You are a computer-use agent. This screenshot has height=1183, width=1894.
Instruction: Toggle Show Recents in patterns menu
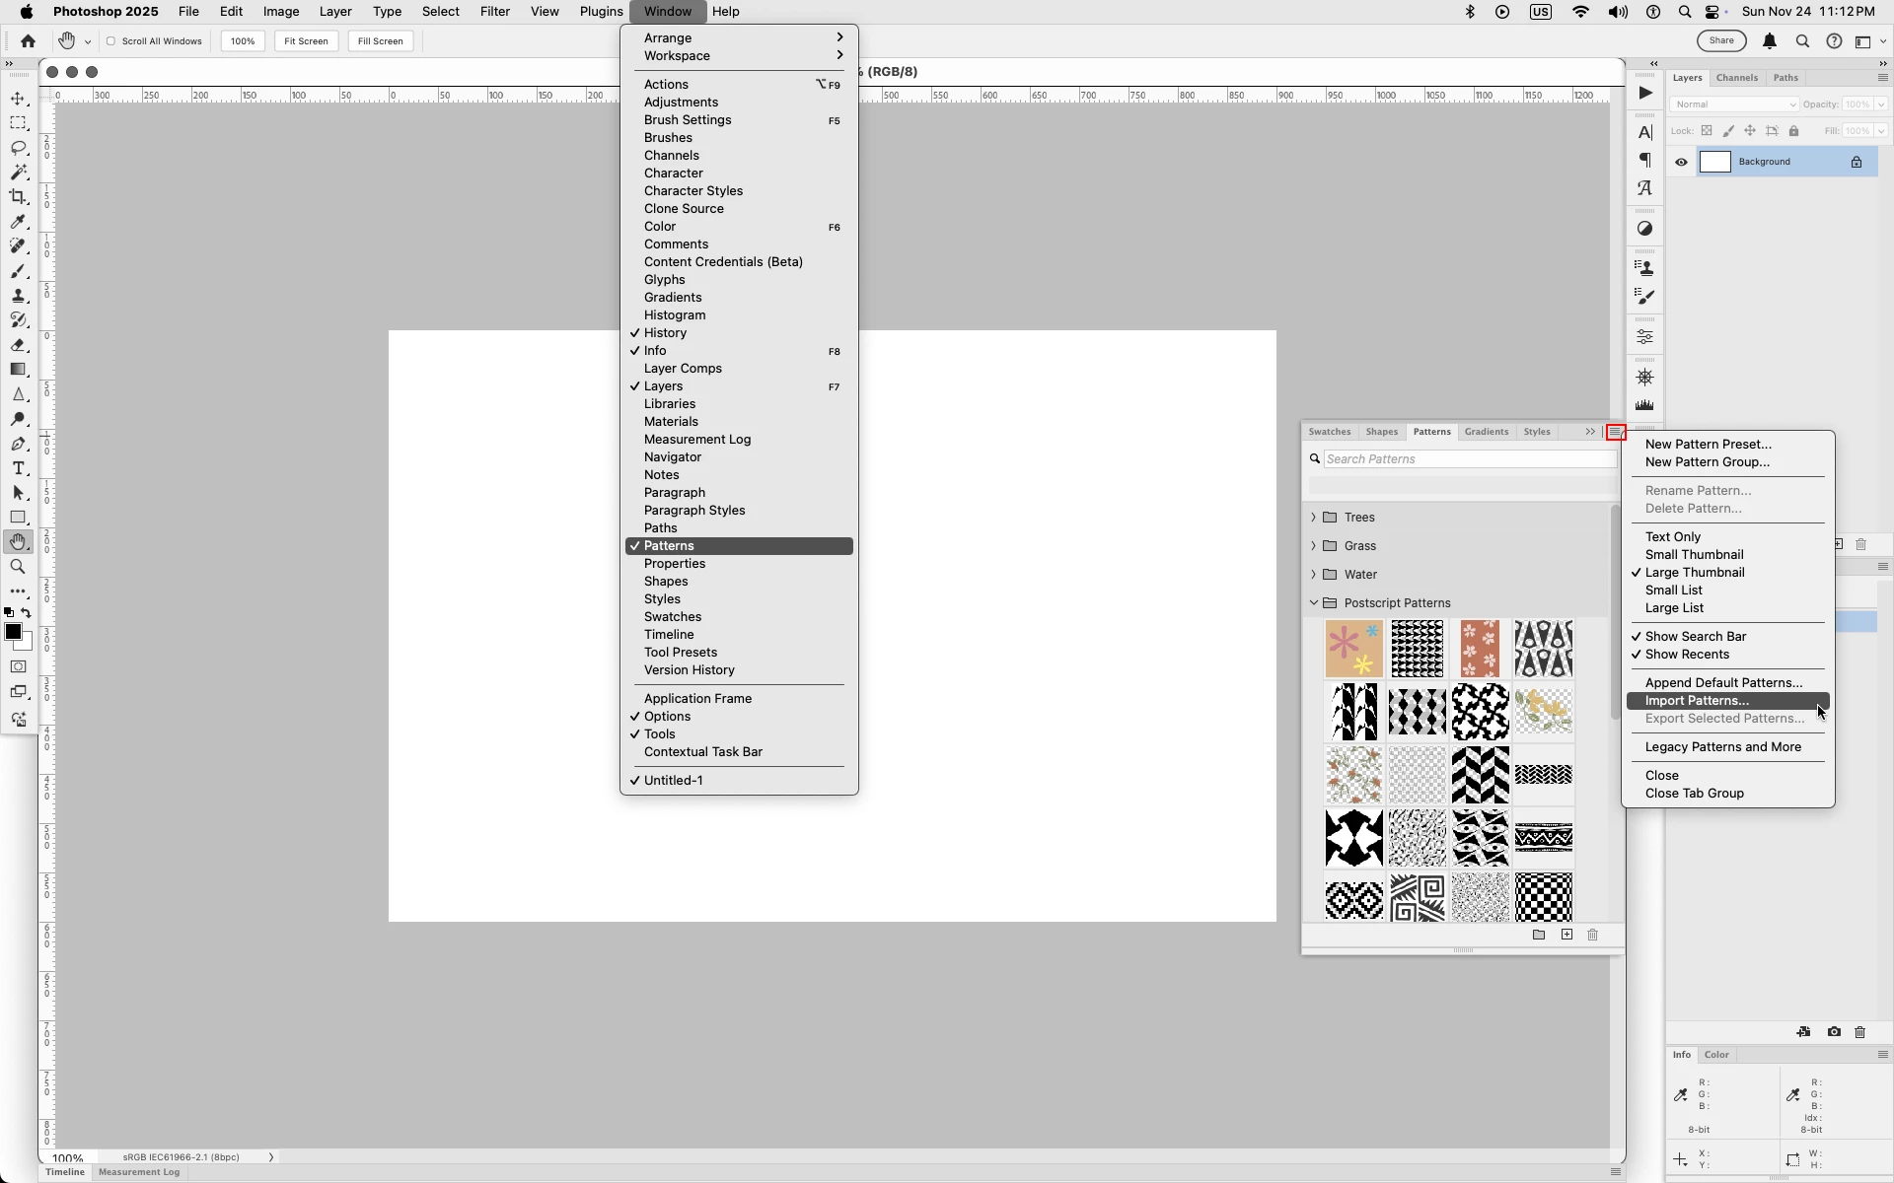[1687, 655]
